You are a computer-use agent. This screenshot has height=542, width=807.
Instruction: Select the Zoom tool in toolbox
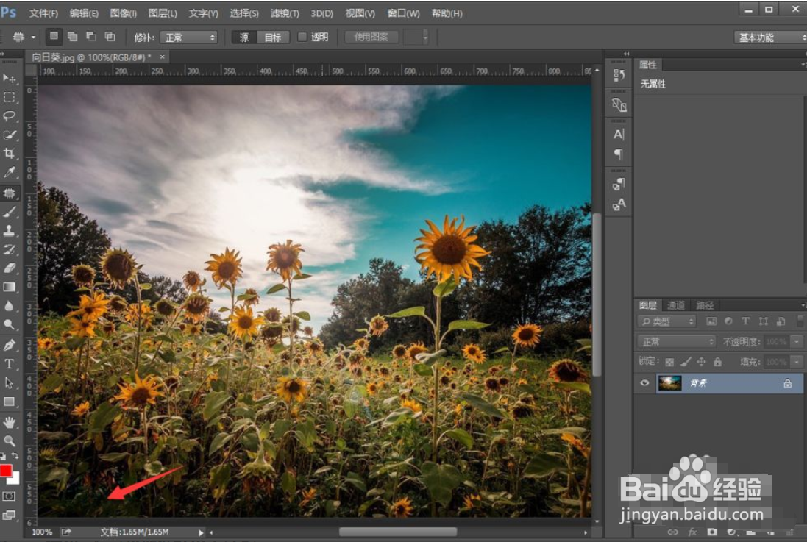pyautogui.click(x=10, y=441)
